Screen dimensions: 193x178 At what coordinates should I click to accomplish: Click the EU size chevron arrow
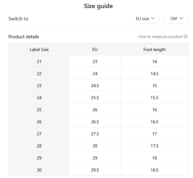pyautogui.click(x=153, y=19)
